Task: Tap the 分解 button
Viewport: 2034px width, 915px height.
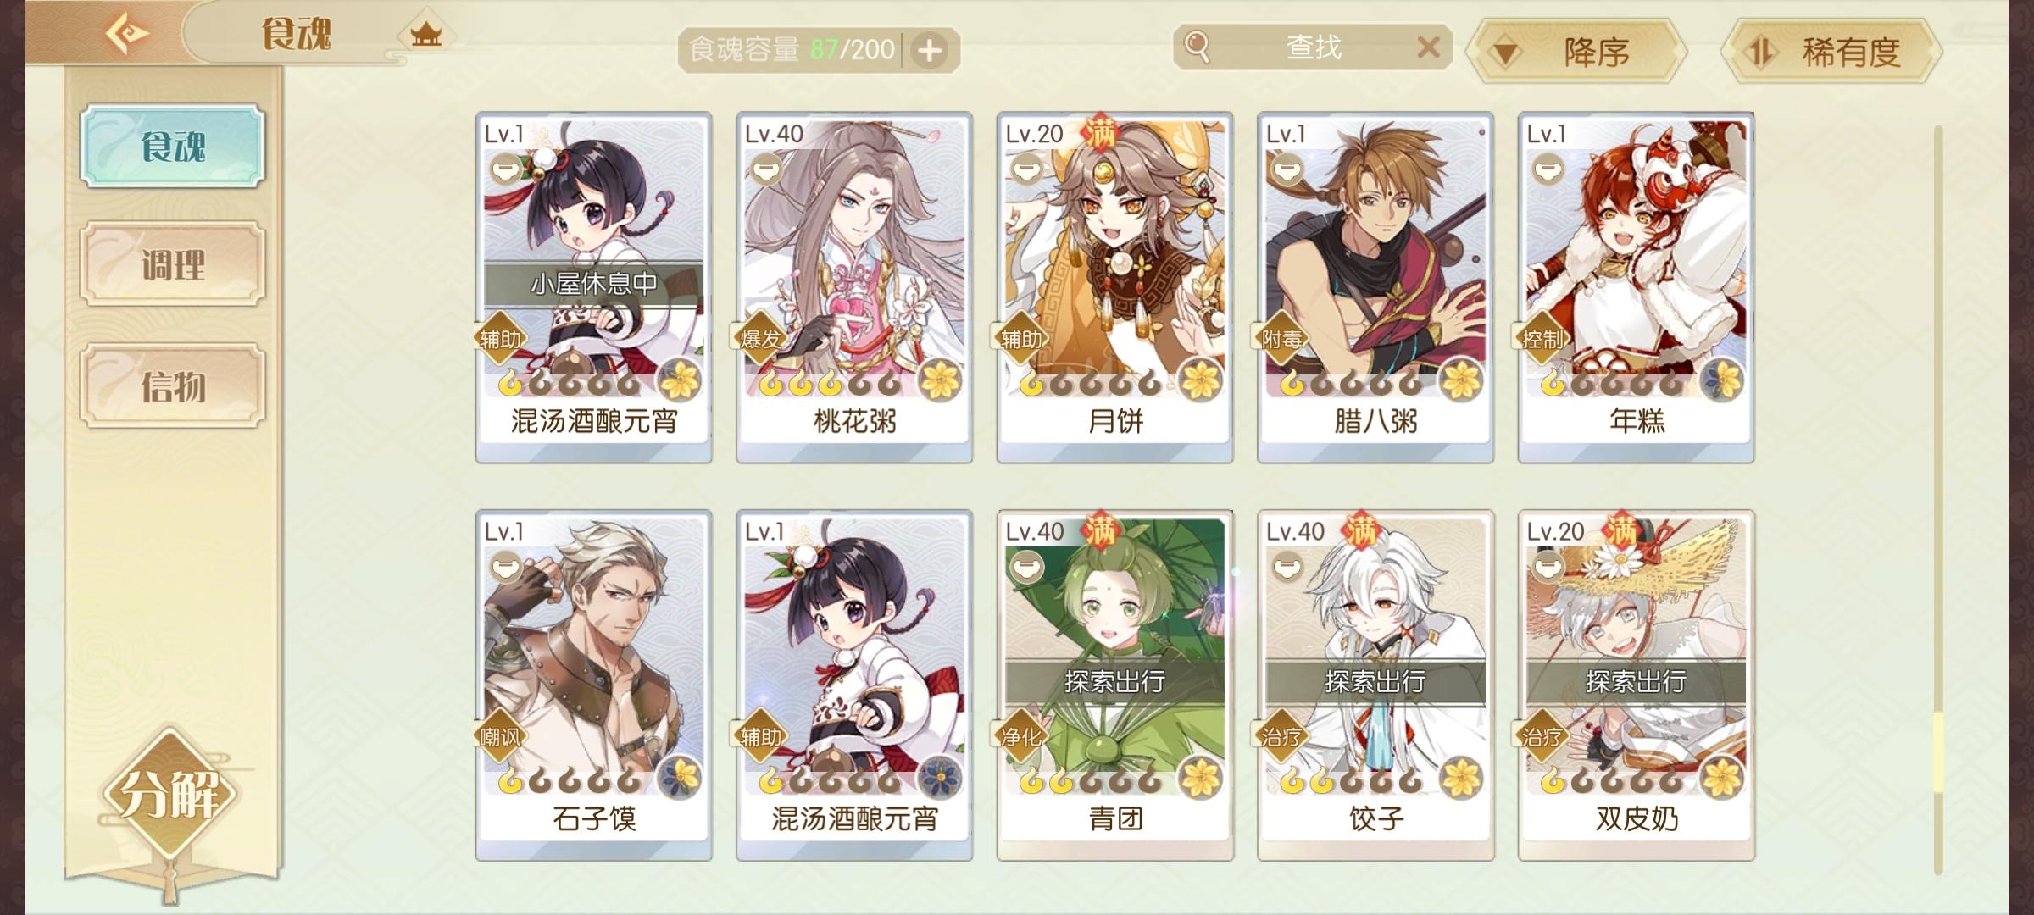Action: click(169, 794)
